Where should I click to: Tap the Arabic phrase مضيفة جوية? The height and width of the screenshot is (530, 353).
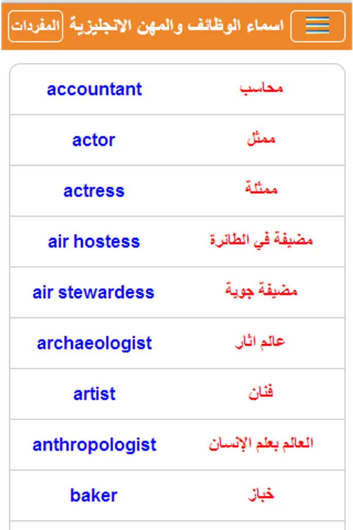(261, 291)
